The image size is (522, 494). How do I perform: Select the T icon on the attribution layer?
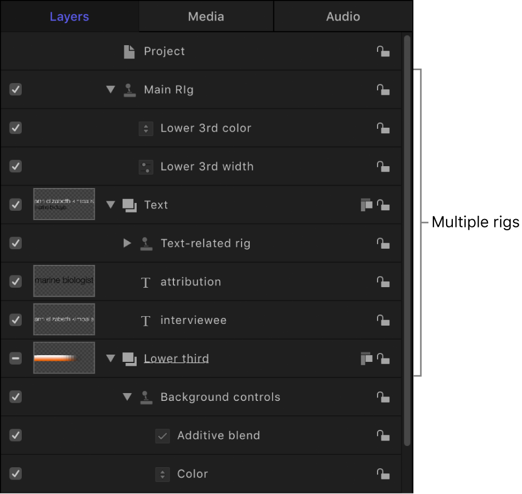146,282
